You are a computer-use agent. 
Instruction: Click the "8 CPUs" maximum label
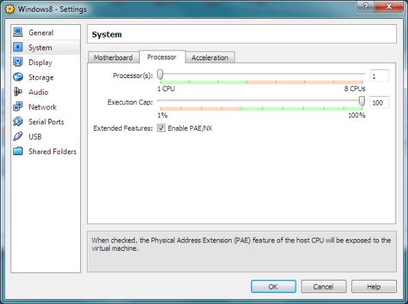355,88
